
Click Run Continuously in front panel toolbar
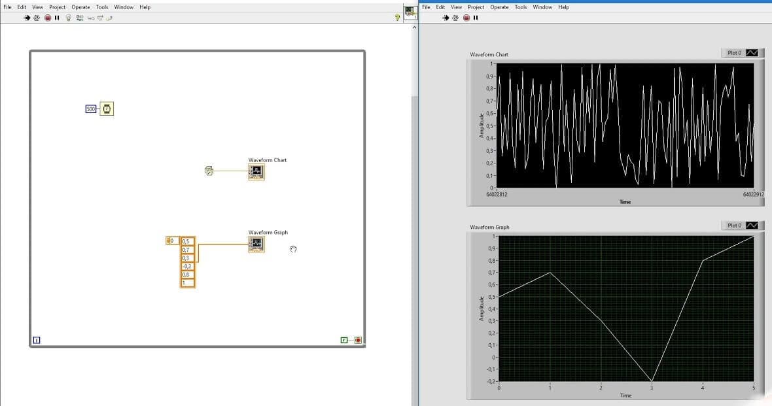click(x=455, y=18)
